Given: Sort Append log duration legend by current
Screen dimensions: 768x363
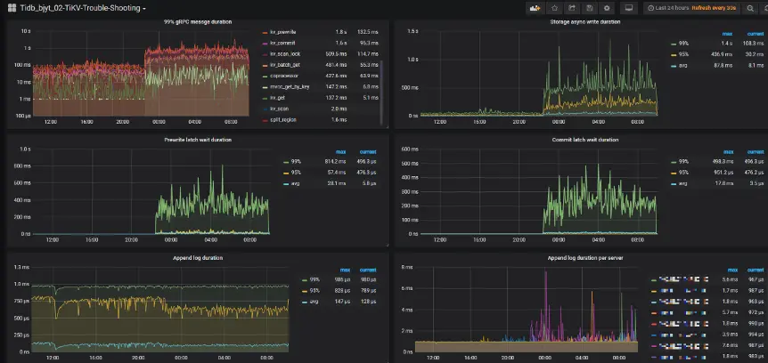Looking at the screenshot, I should click(368, 270).
